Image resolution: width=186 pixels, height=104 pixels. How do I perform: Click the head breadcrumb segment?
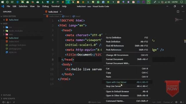(76, 16)
